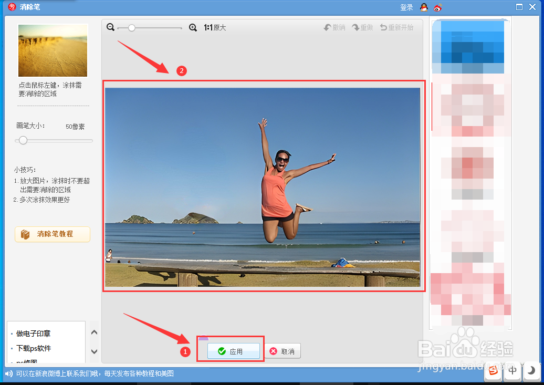This screenshot has height=385, width=544.
Task: Click the zoom in magnifier icon
Action: click(193, 27)
